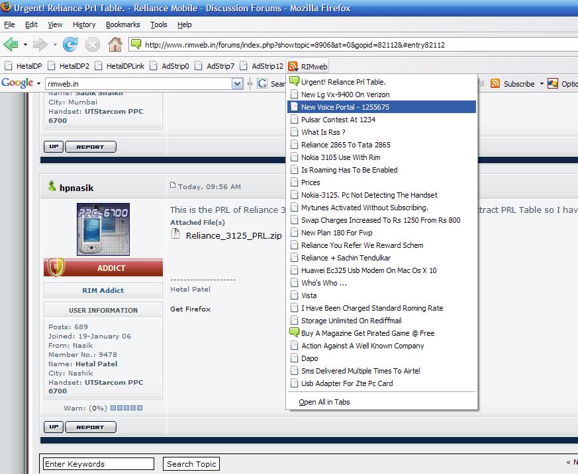578x474 pixels.
Task: Select Swap Charges Increased To Rs 1250 entry
Action: [x=381, y=220]
